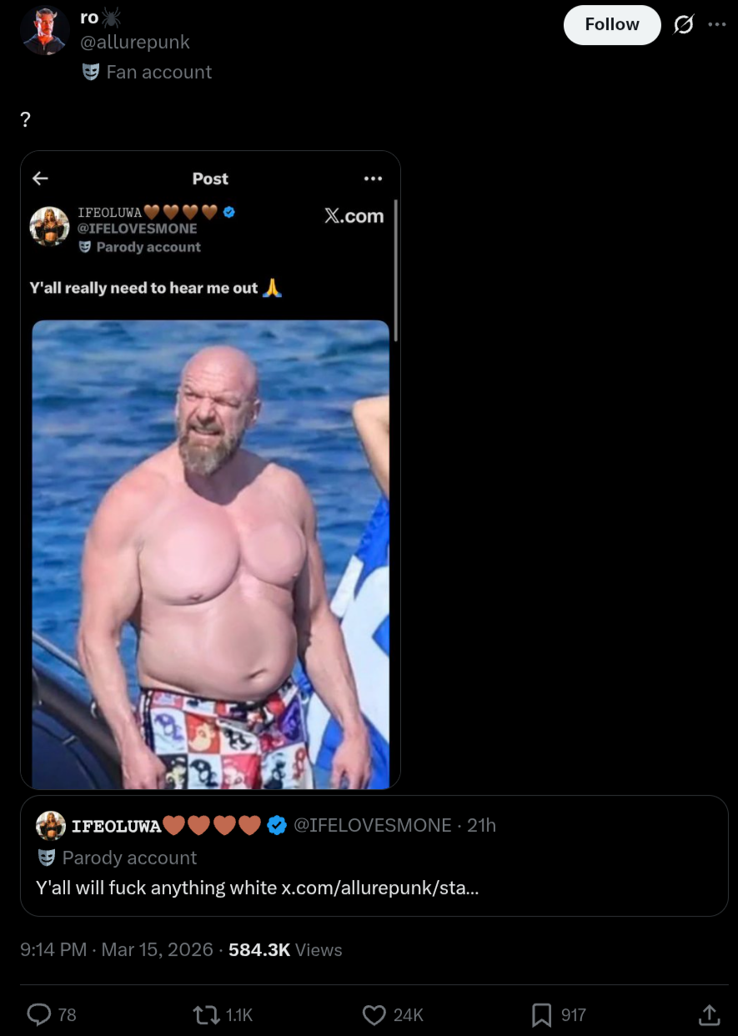Open the Grok explain icon

coord(683,25)
